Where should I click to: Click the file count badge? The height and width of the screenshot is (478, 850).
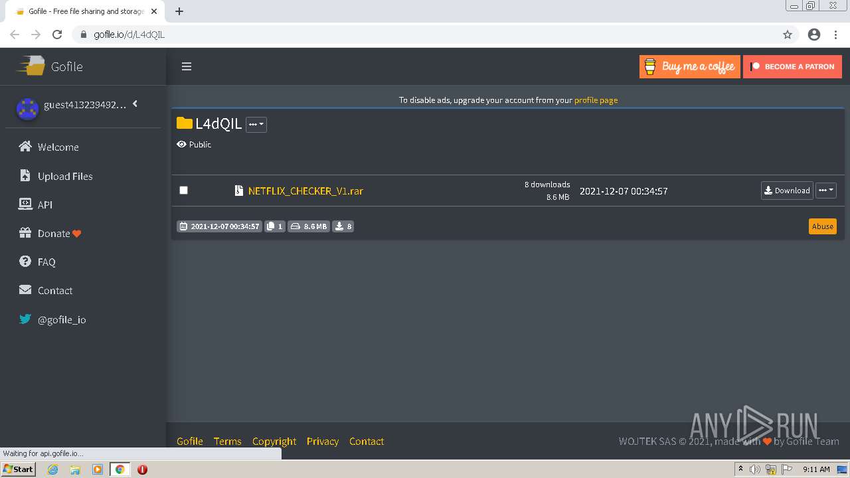[x=275, y=226]
